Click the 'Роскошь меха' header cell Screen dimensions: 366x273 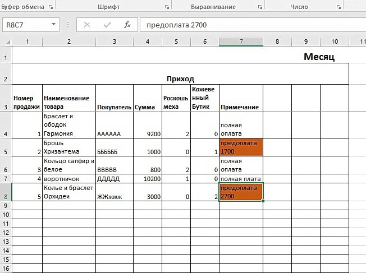(176, 98)
